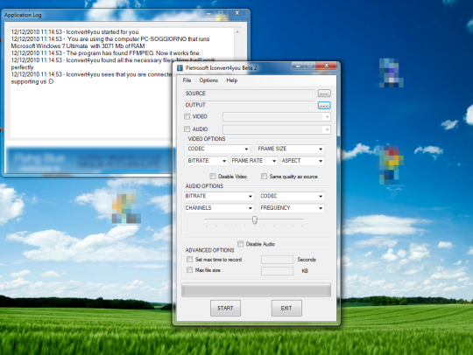
Task: Tick the Disable Audio checkbox
Action: tap(240, 244)
